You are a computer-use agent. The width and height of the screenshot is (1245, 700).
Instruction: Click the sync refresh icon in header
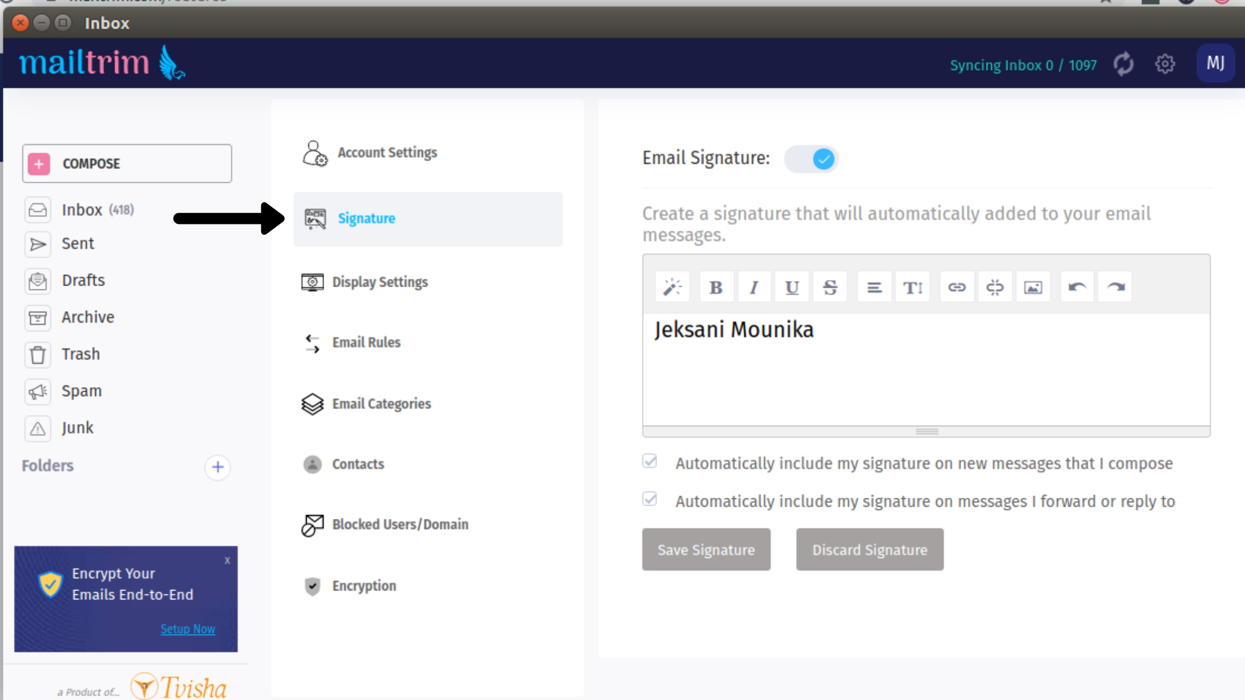(1123, 64)
